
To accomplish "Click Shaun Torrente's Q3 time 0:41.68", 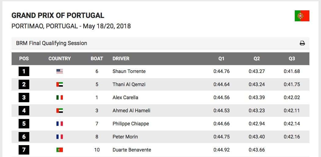I will [x=292, y=71].
